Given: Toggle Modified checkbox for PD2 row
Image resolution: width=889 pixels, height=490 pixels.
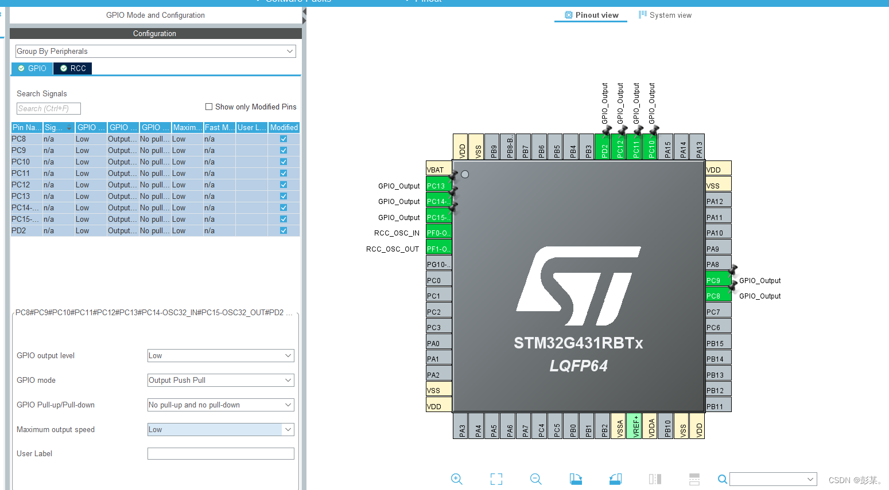Looking at the screenshot, I should pos(284,230).
